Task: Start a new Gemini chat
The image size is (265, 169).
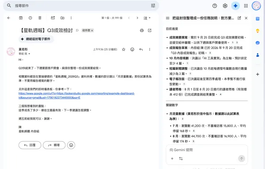Action: (239, 18)
